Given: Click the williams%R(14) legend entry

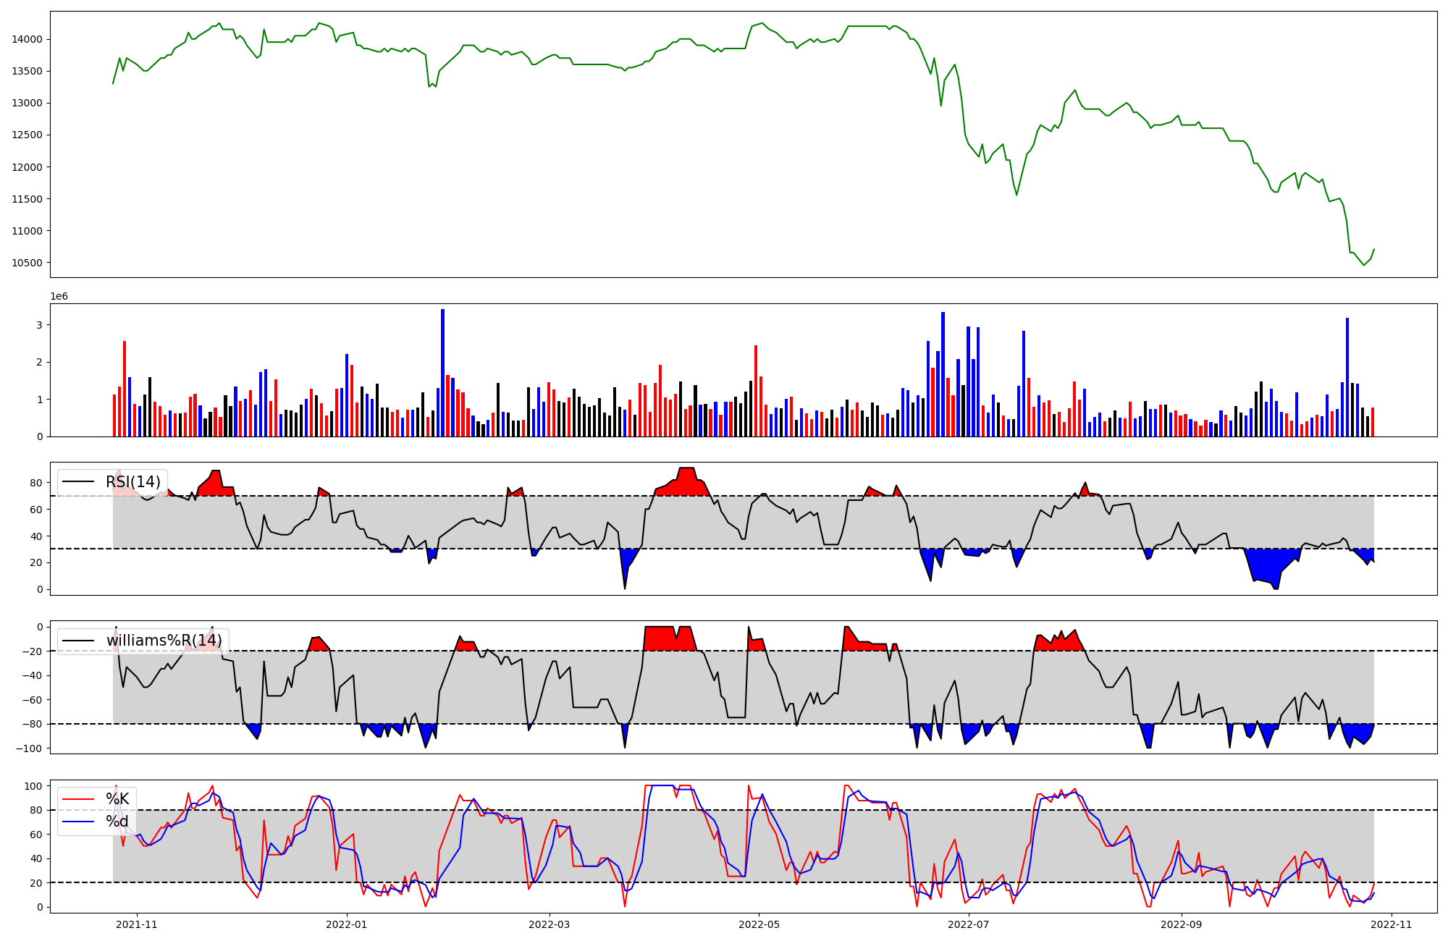Looking at the screenshot, I should click(164, 641).
